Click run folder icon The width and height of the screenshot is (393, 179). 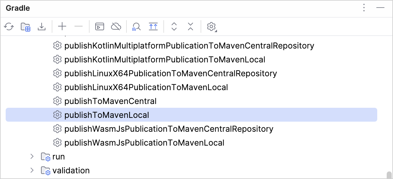46,157
